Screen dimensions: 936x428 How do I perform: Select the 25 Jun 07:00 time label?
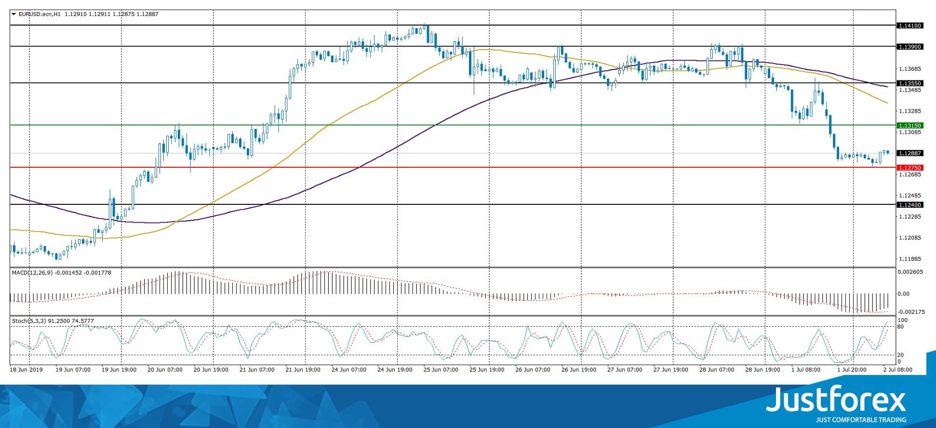click(441, 370)
